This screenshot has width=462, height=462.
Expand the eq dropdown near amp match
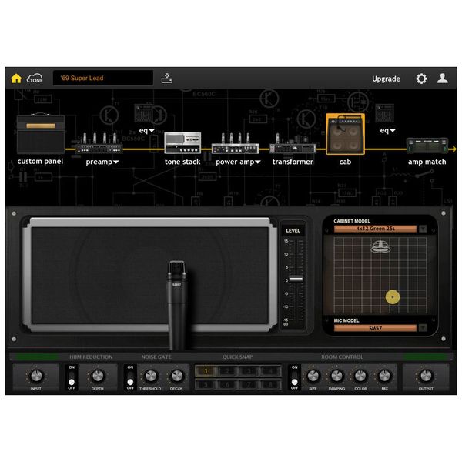[387, 130]
